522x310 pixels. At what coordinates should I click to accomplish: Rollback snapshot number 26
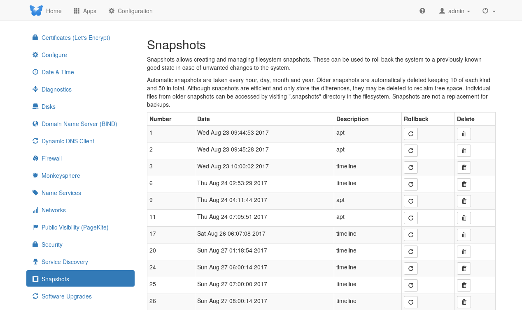pos(410,302)
